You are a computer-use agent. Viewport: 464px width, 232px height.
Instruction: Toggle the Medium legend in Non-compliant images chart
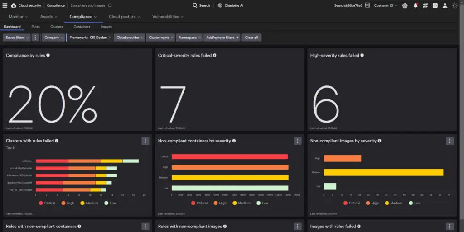coord(393,203)
